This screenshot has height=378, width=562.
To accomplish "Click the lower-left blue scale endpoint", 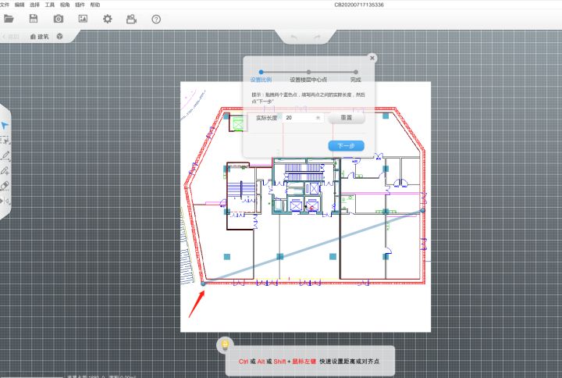I will coord(203,283).
